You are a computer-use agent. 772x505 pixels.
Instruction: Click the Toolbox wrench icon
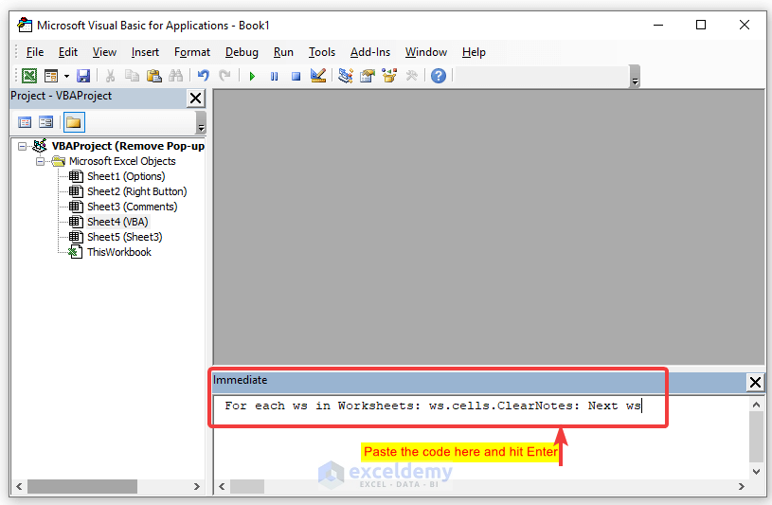click(x=411, y=76)
